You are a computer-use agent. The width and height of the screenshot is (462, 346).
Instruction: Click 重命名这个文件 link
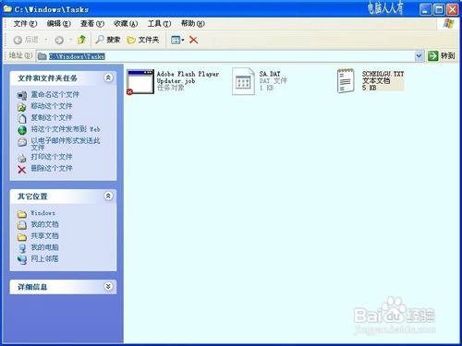click(x=55, y=94)
